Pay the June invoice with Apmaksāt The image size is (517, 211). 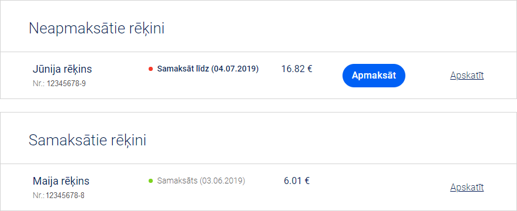(x=374, y=76)
